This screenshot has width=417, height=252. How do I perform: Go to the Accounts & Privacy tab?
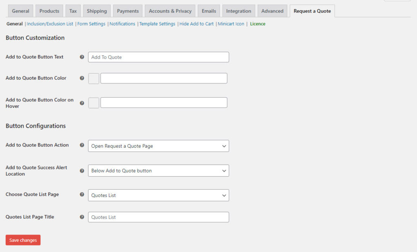point(170,11)
